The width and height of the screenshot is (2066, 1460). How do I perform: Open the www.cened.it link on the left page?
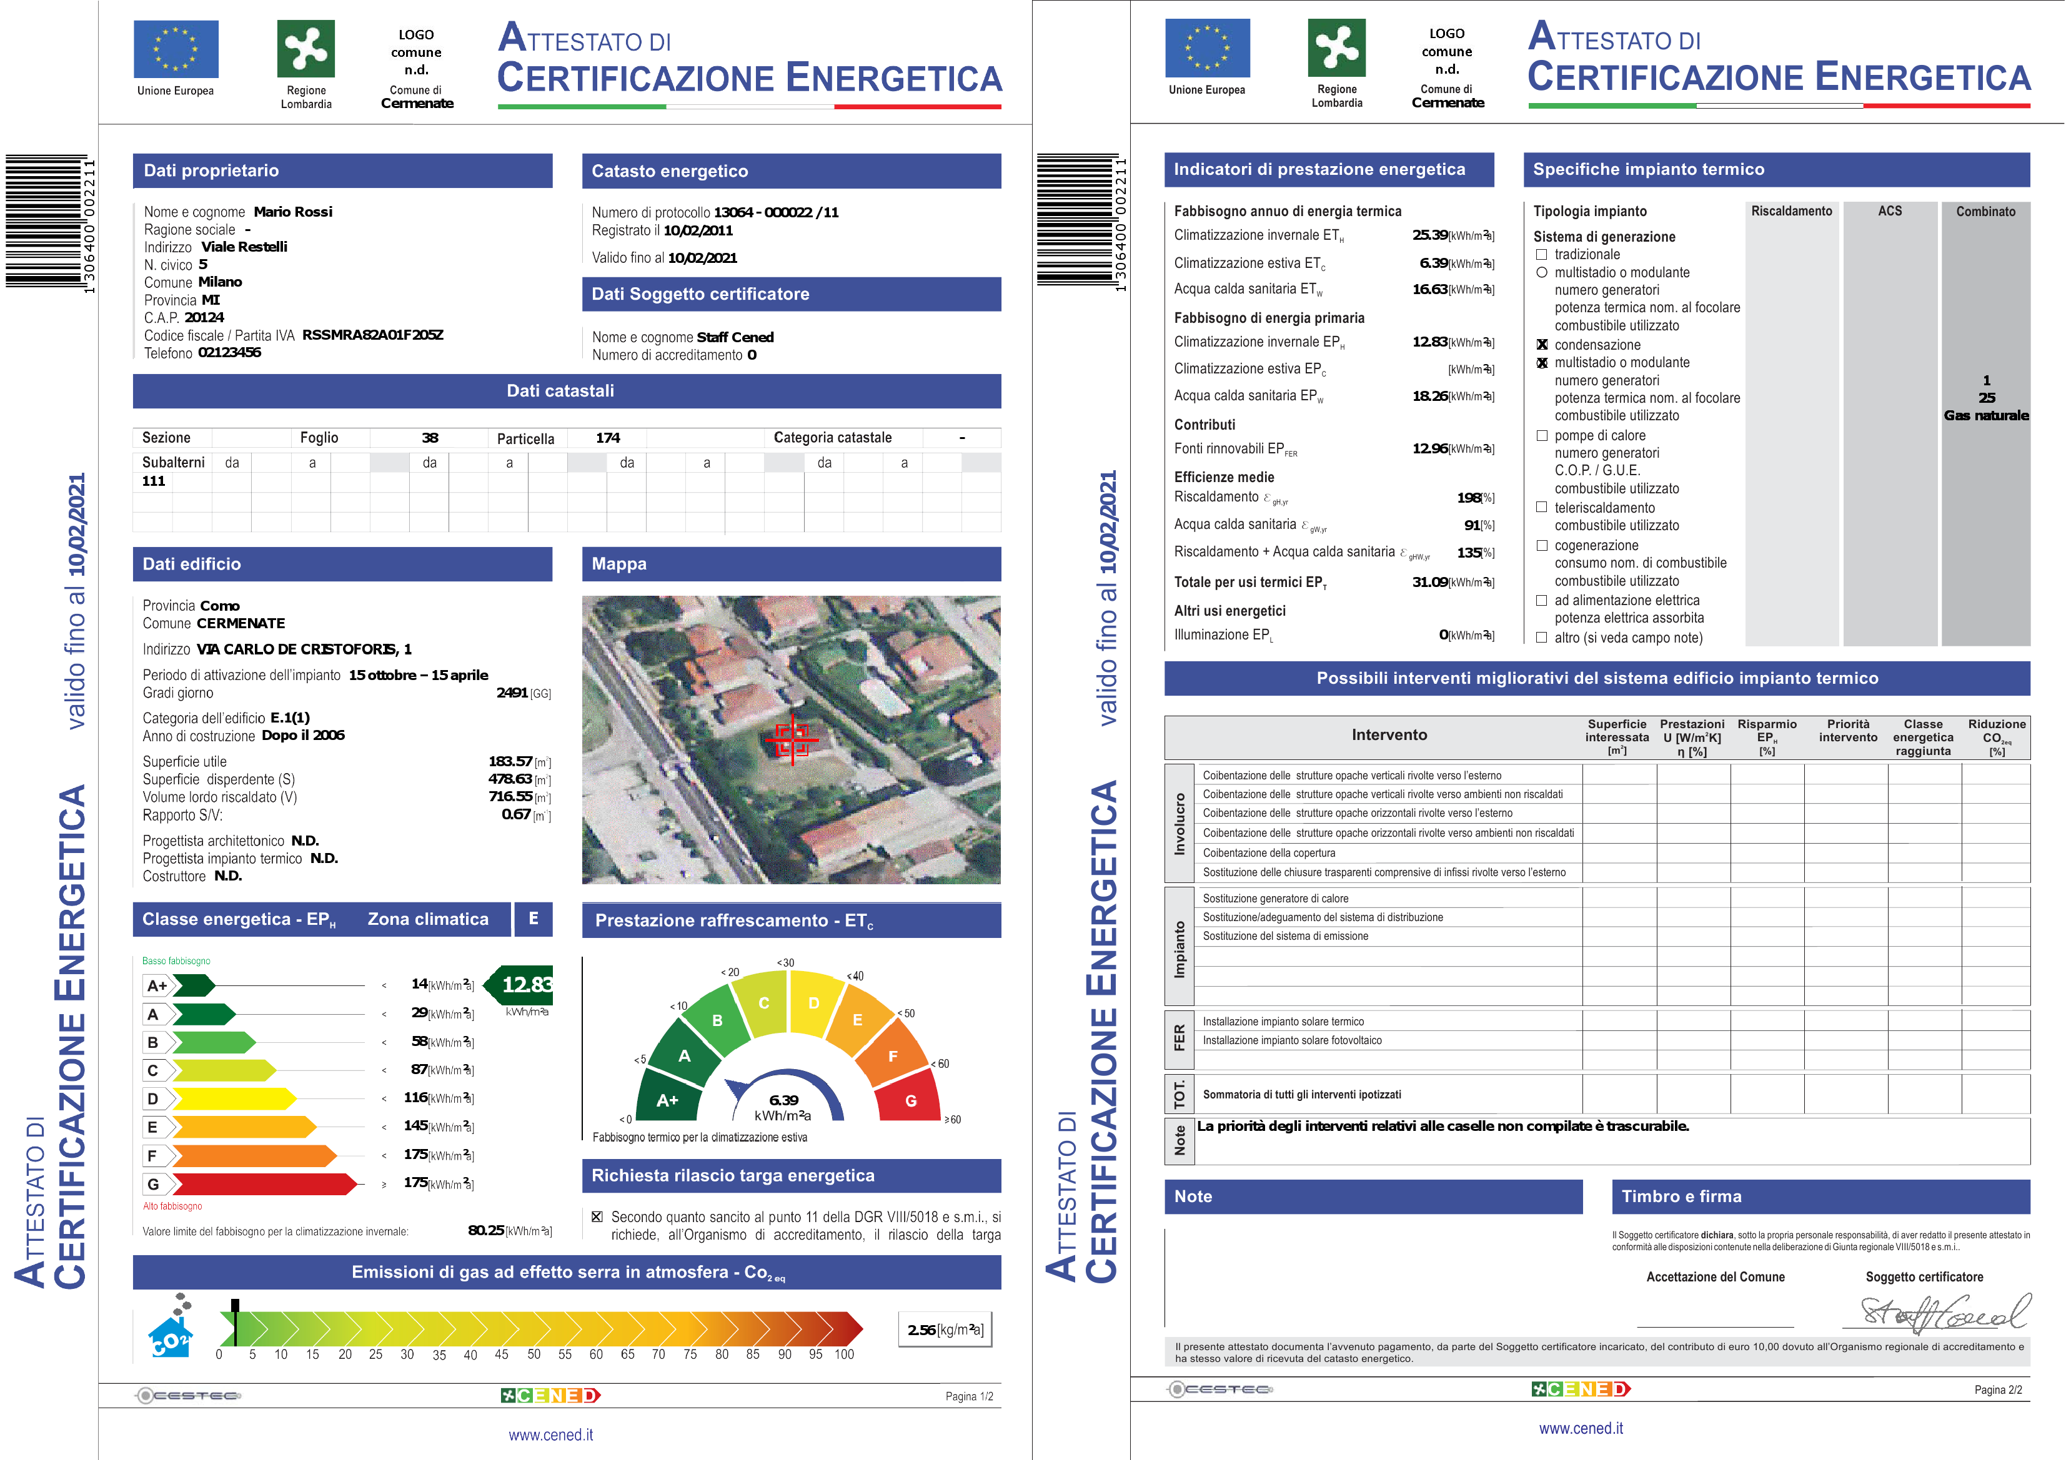[550, 1435]
